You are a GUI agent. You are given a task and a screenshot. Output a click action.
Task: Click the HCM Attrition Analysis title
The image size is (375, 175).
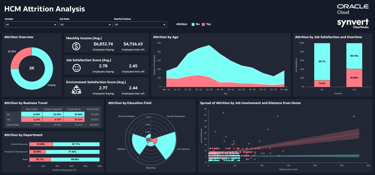(45, 9)
